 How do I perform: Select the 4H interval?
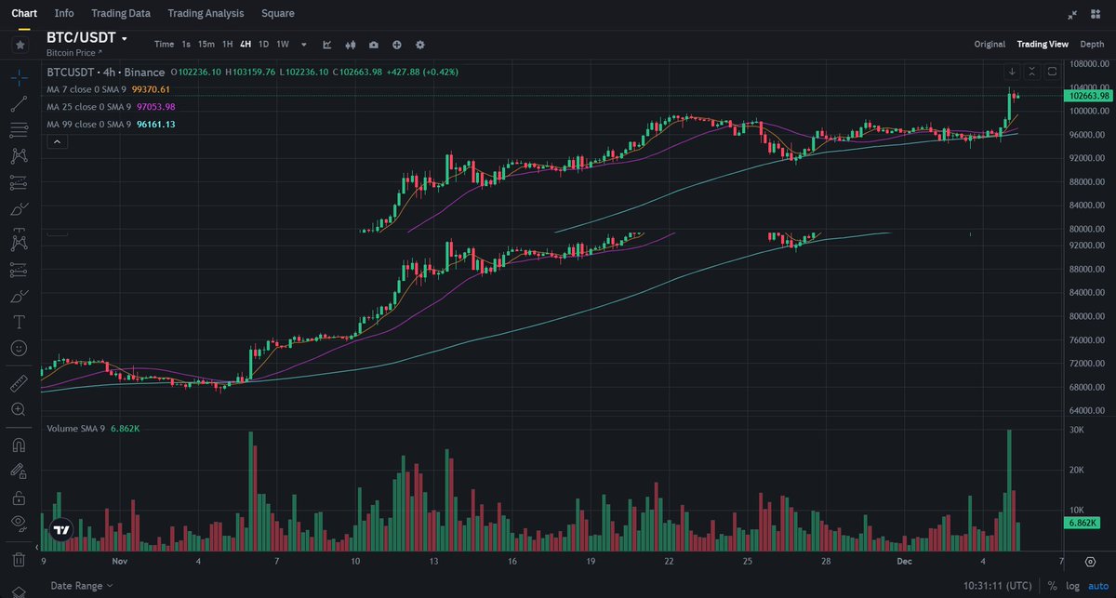coord(246,44)
